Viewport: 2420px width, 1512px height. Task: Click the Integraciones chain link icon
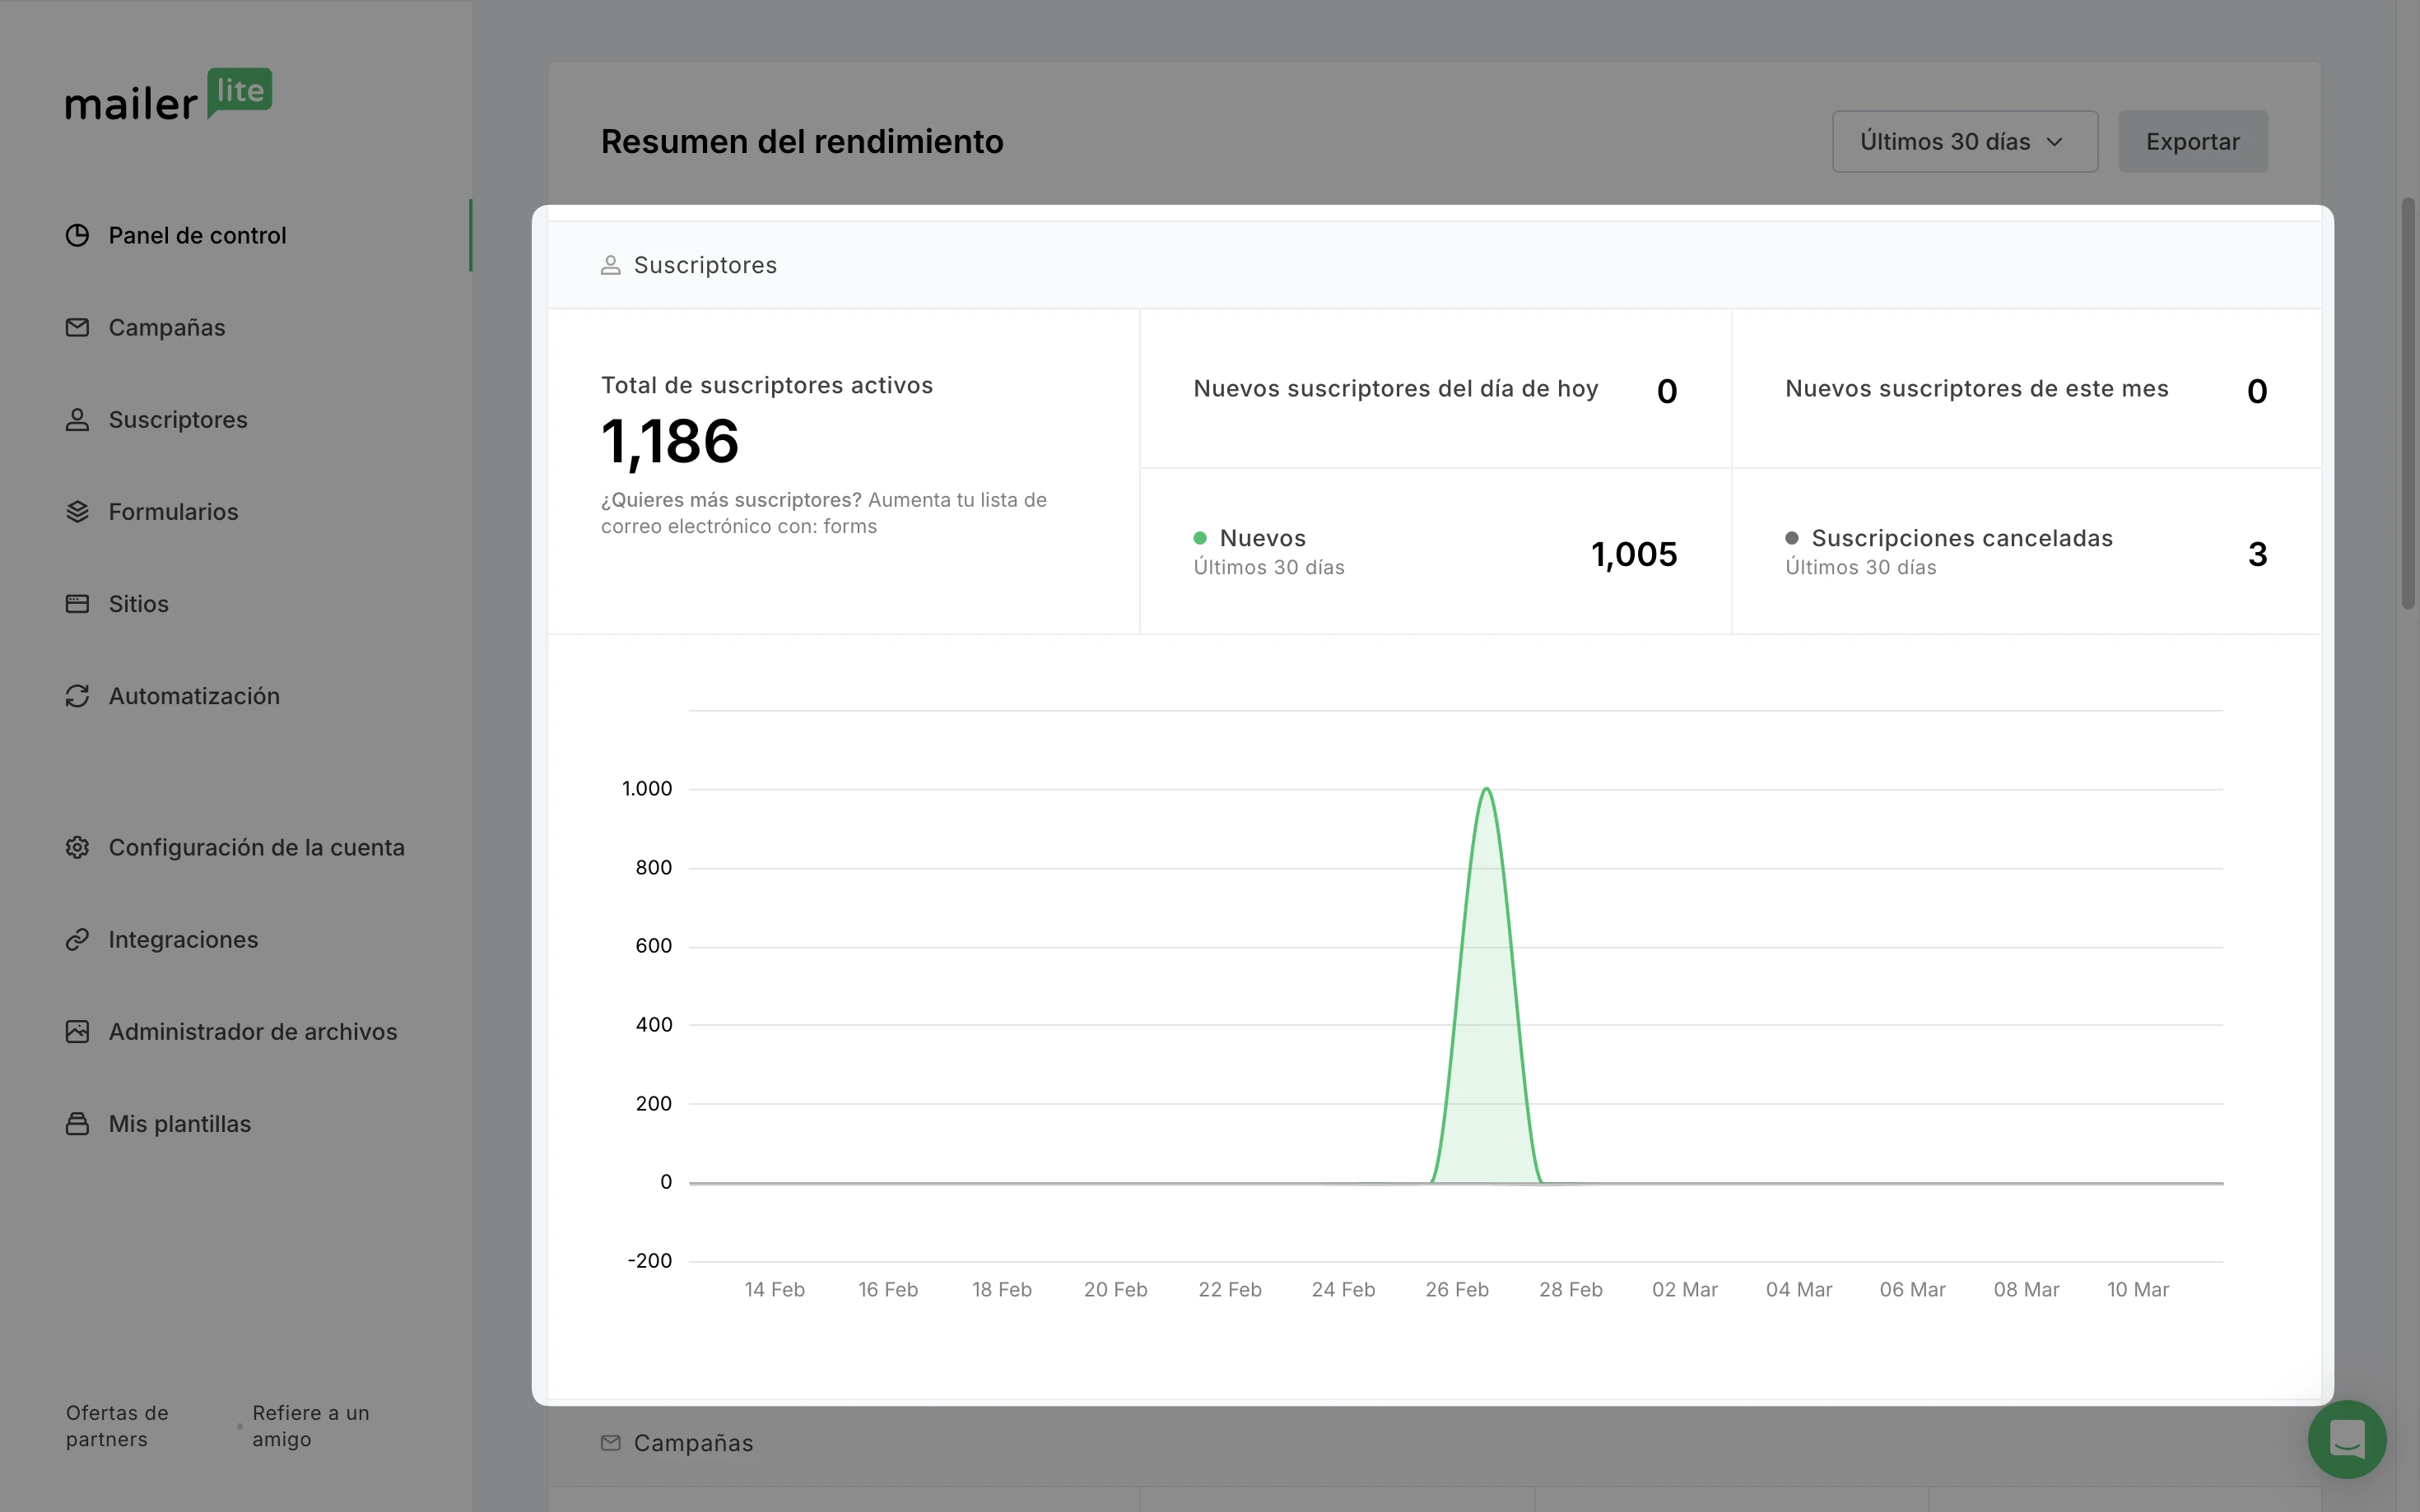coord(77,939)
